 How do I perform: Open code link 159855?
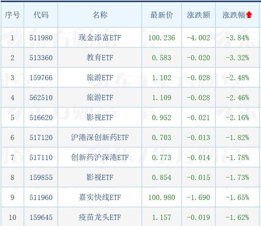41,177
